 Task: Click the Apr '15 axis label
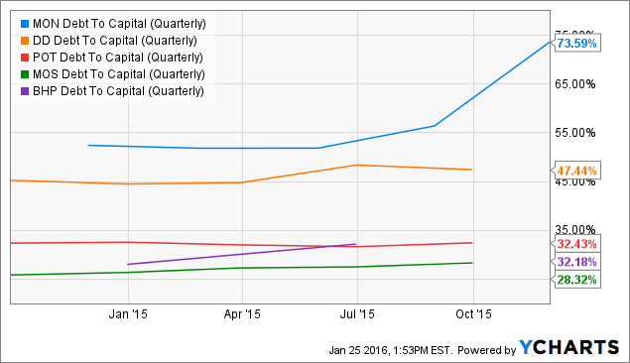click(242, 314)
